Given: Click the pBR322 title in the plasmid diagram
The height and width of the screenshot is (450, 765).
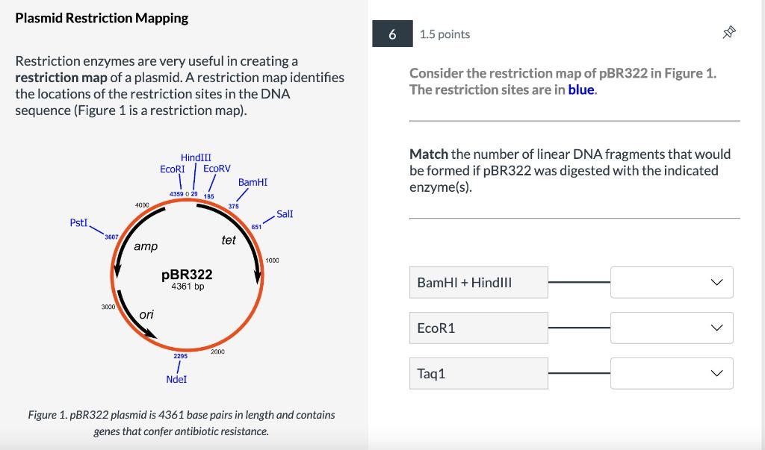Looking at the screenshot, I should point(186,274).
